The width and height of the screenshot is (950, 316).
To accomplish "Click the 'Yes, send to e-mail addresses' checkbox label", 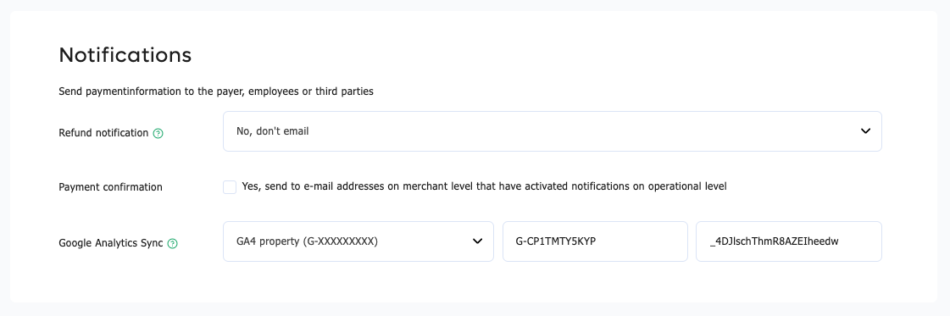I will point(484,186).
